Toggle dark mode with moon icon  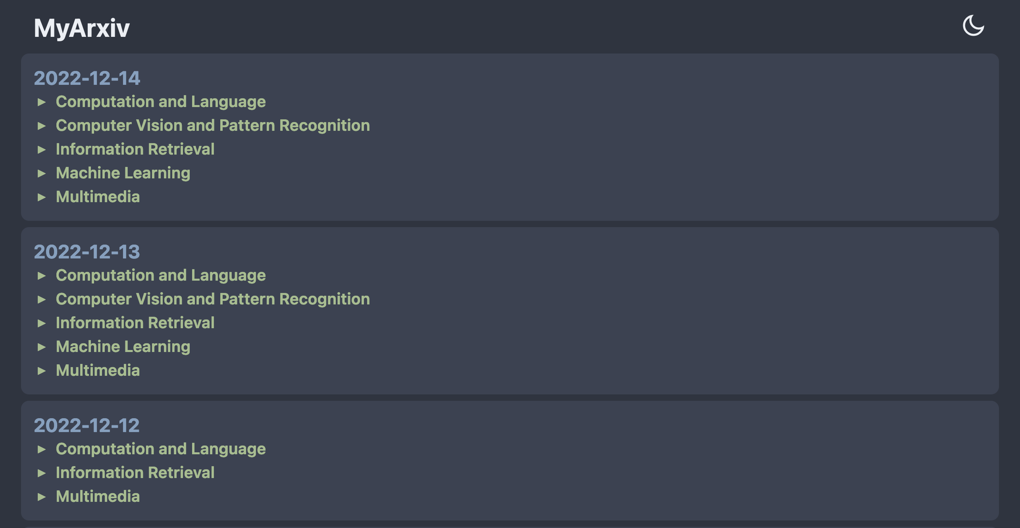[973, 26]
